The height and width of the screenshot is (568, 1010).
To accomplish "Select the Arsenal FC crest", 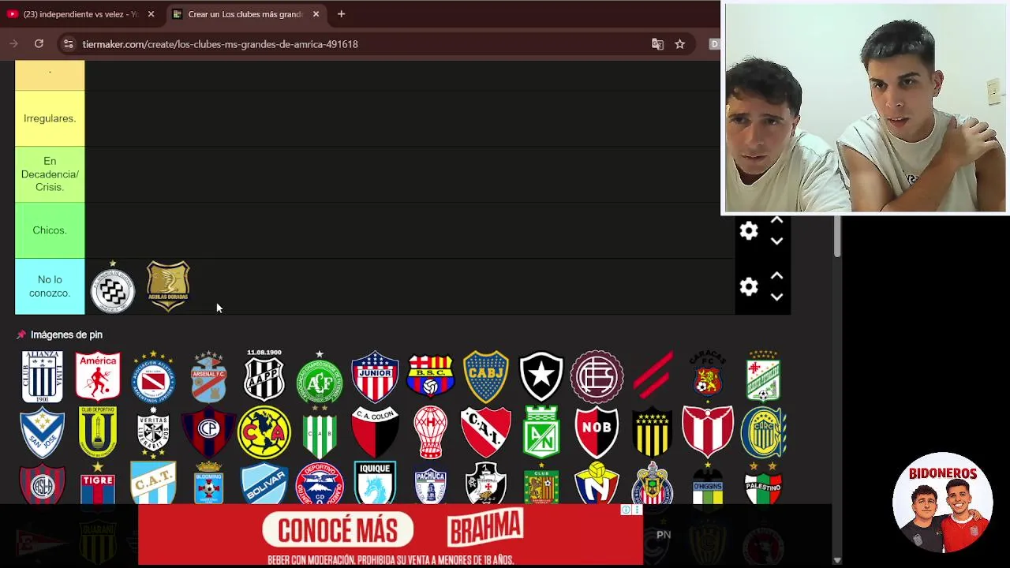I will (x=208, y=376).
